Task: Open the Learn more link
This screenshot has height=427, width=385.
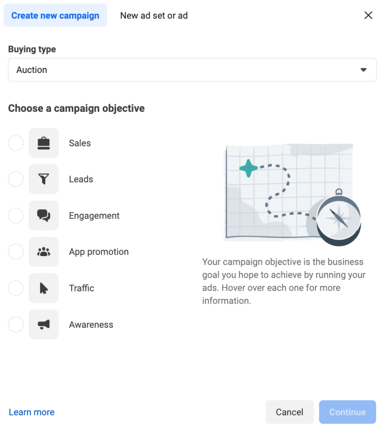Action: point(32,412)
